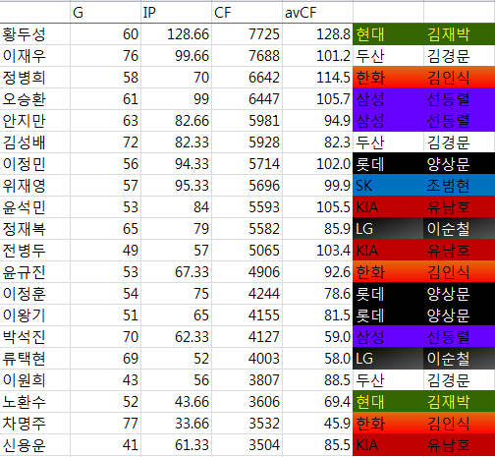Image resolution: width=495 pixels, height=457 pixels.
Task: Click the player name cell 정재복
Action: pos(35,229)
